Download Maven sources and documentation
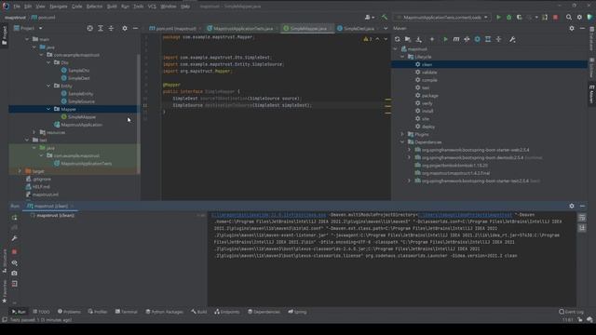Image resolution: width=596 pixels, height=335 pixels. [418, 39]
